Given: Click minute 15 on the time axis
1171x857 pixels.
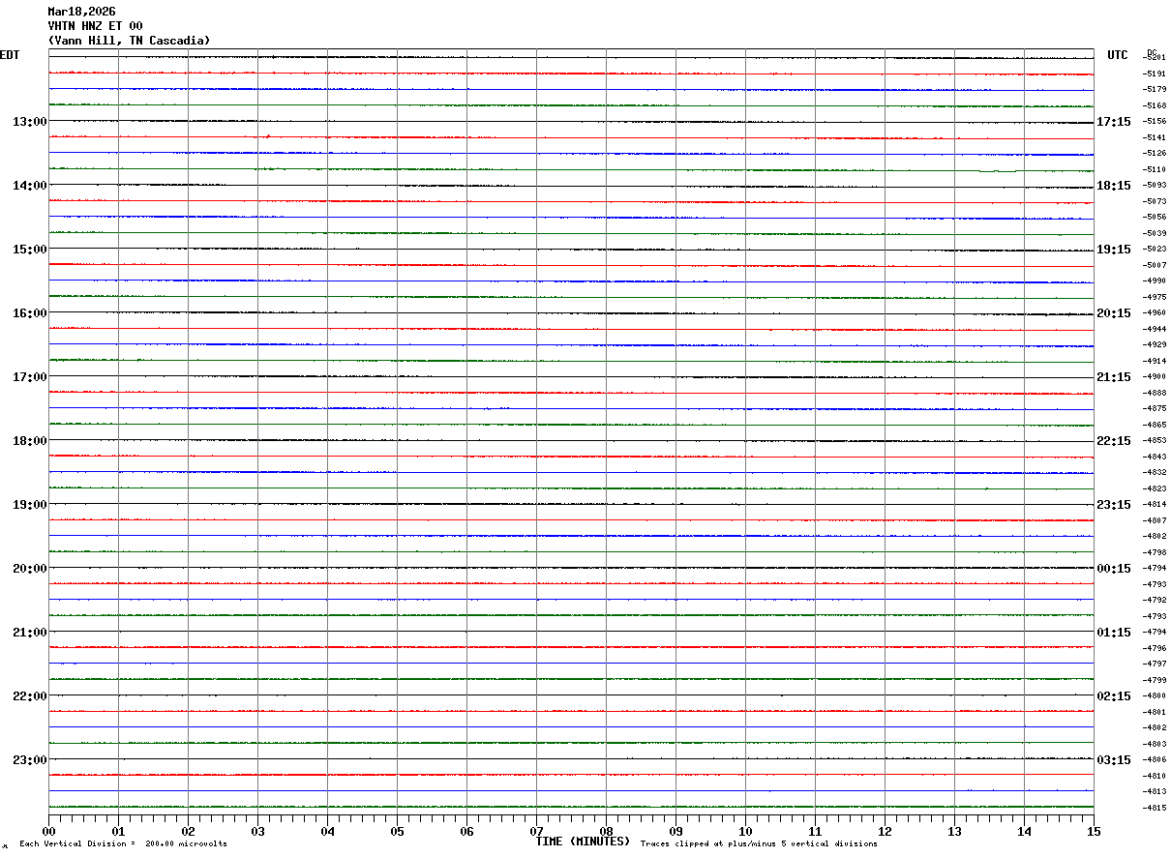Looking at the screenshot, I should tap(1094, 831).
